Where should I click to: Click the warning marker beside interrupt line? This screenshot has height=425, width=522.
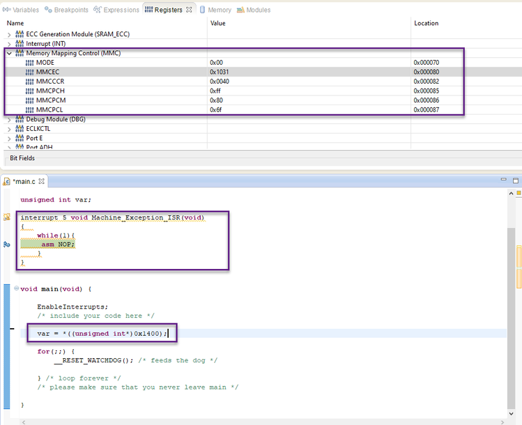pos(7,217)
